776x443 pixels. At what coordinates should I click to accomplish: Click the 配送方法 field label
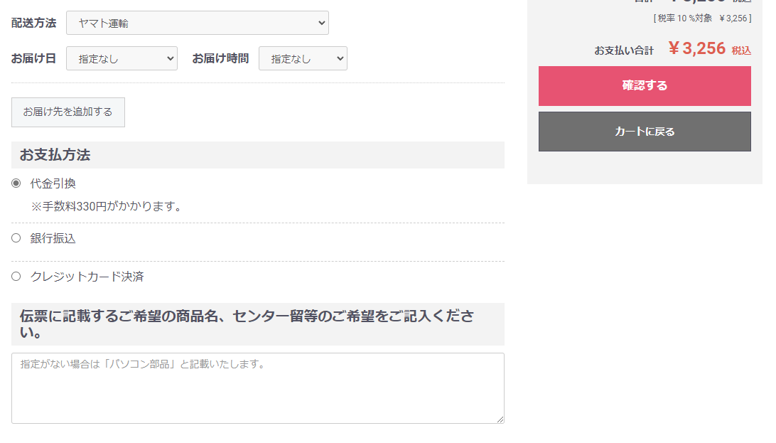click(x=33, y=23)
